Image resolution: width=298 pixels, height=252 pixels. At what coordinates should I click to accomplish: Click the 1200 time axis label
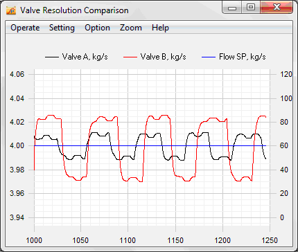[222, 240]
